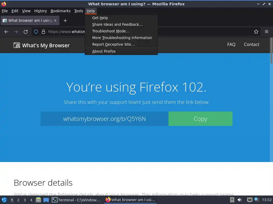
Task: Click the Firefox logo in the title bar
Action: coord(4,4)
